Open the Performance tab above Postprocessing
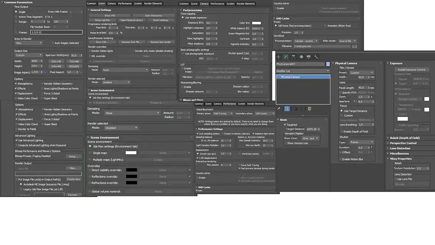The height and width of the screenshot is (245, 435). [x=217, y=4]
